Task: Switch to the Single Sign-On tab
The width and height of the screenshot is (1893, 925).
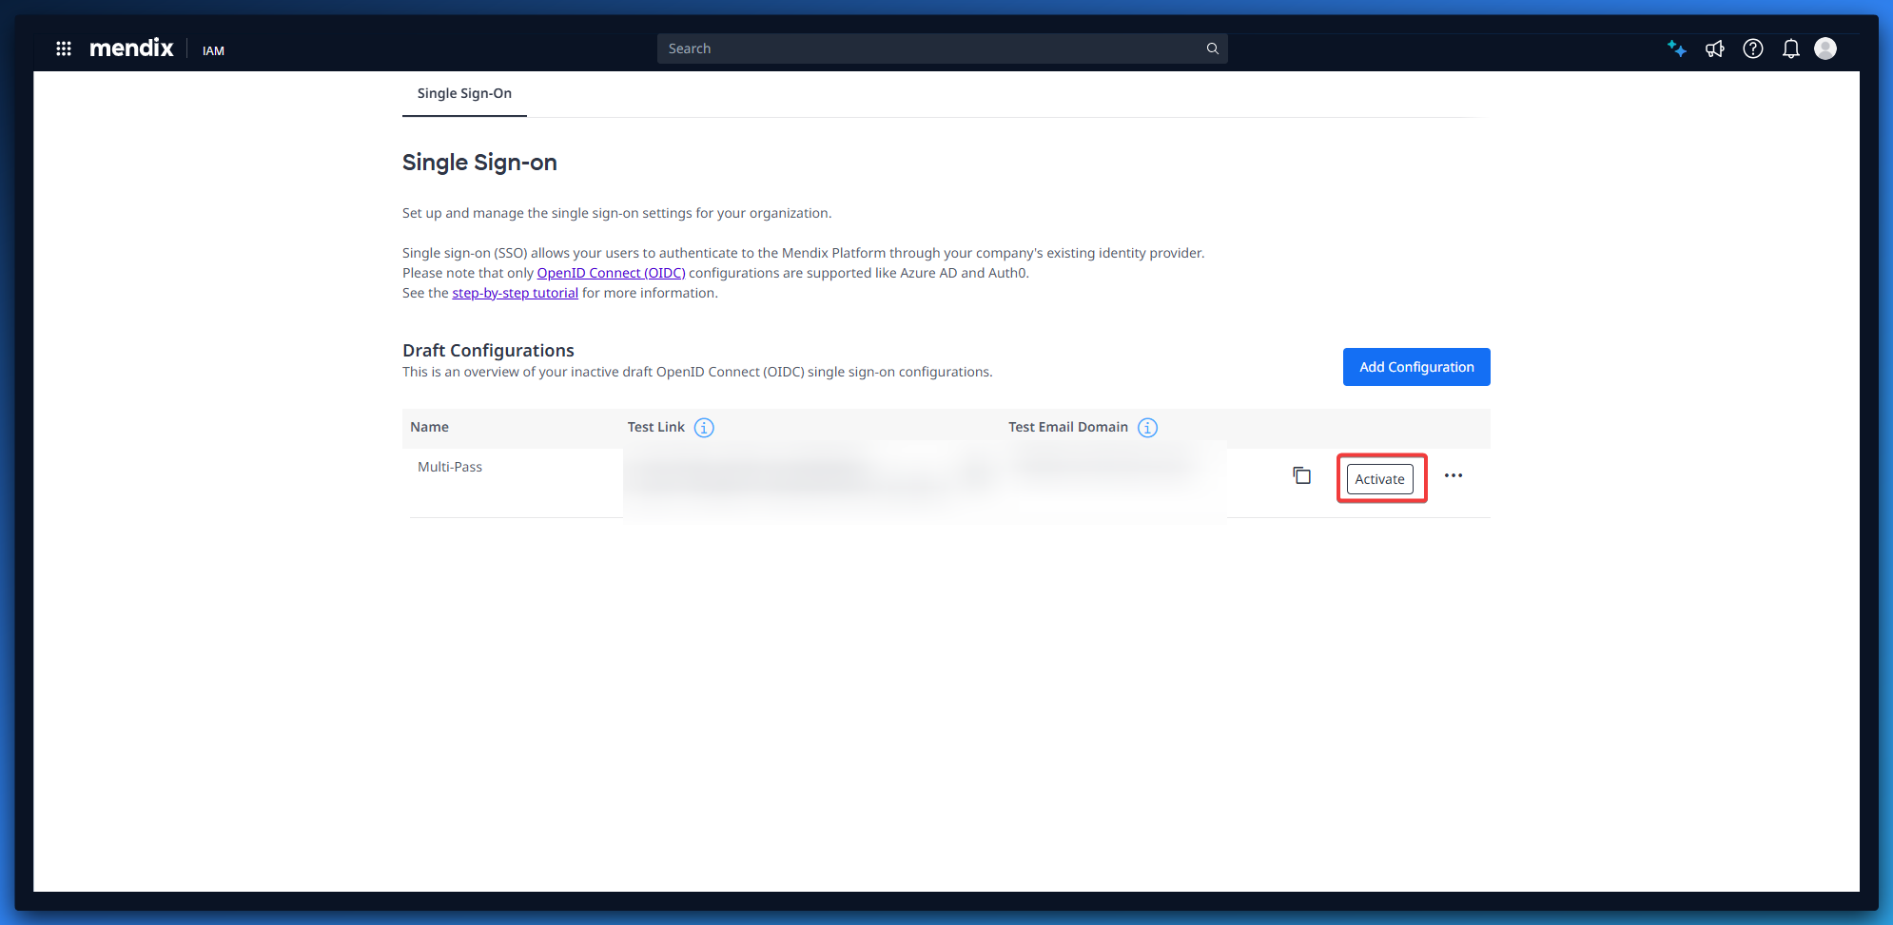Action: (x=464, y=93)
